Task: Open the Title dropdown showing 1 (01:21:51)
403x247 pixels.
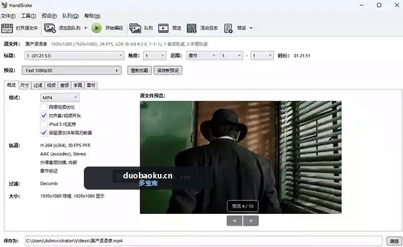Action: [x=74, y=56]
